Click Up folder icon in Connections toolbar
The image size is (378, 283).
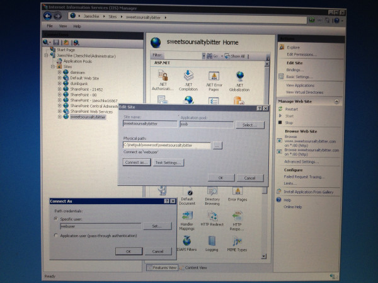point(66,43)
